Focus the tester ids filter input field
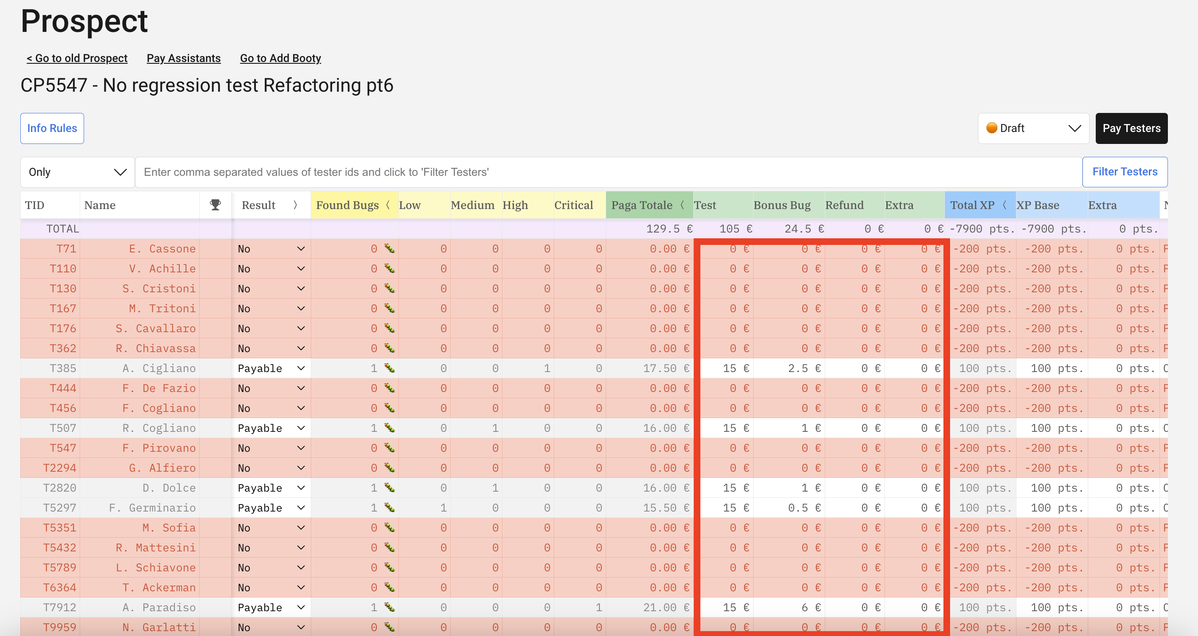The image size is (1198, 636). tap(608, 172)
